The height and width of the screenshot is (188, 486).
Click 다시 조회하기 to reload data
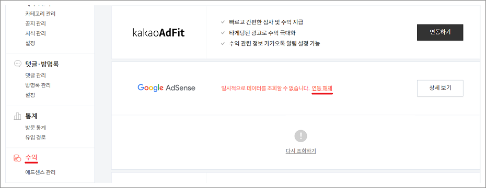click(x=300, y=151)
